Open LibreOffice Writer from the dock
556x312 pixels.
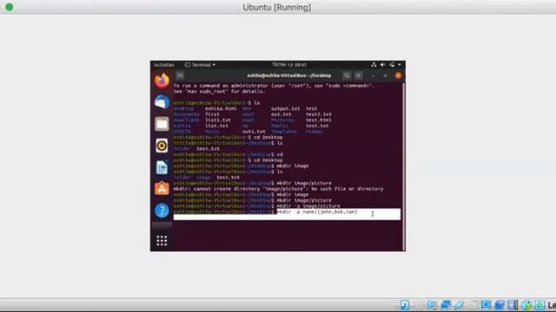tap(162, 167)
